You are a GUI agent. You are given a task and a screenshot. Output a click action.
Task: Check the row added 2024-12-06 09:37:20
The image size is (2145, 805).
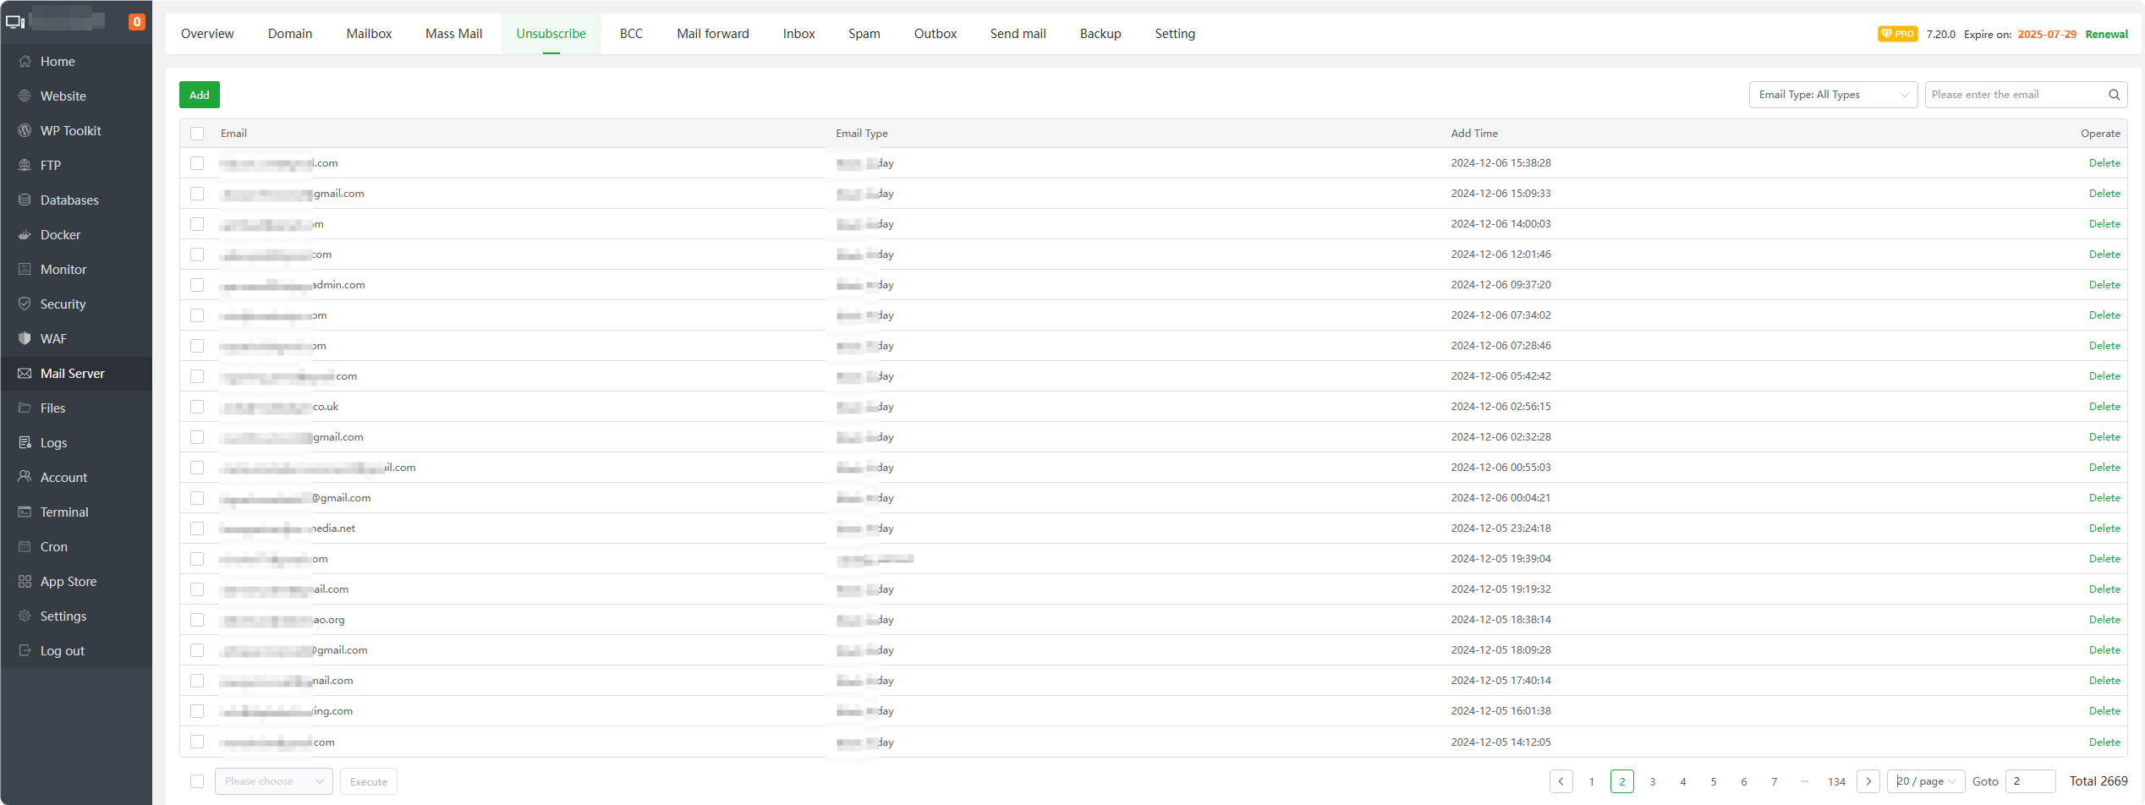tap(197, 285)
